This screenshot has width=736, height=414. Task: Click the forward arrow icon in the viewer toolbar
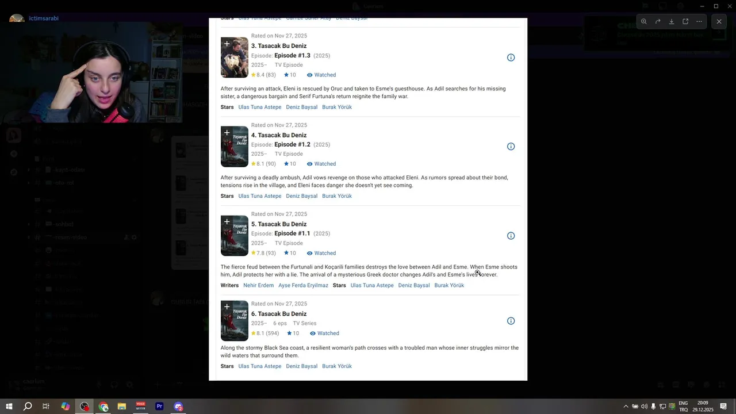click(658, 21)
